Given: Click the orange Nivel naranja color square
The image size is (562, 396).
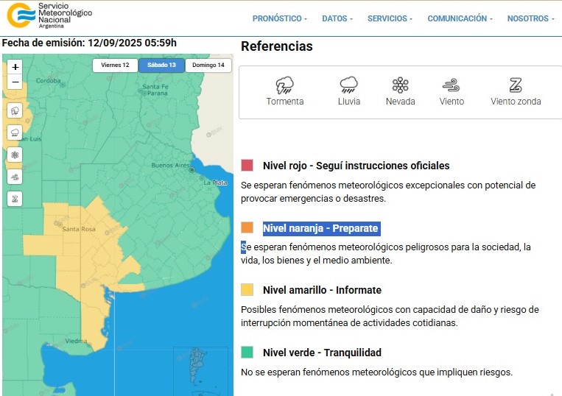Looking at the screenshot, I should (x=247, y=227).
